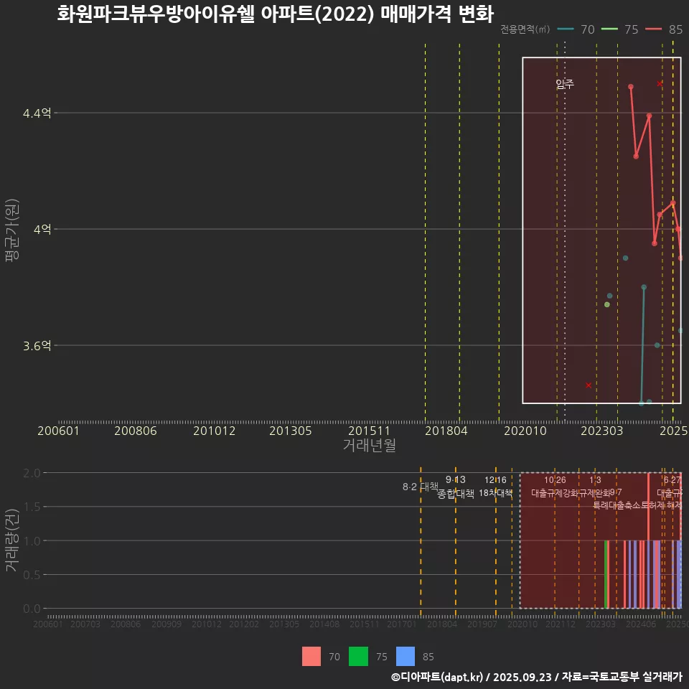Click the 1·3 규제완화 annotation
689x689 pixels.
tap(597, 488)
